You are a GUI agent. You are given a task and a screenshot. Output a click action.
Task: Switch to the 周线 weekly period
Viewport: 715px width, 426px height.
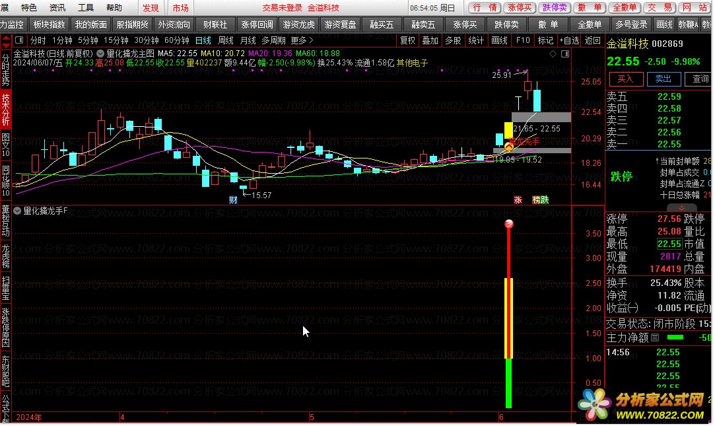tap(225, 40)
